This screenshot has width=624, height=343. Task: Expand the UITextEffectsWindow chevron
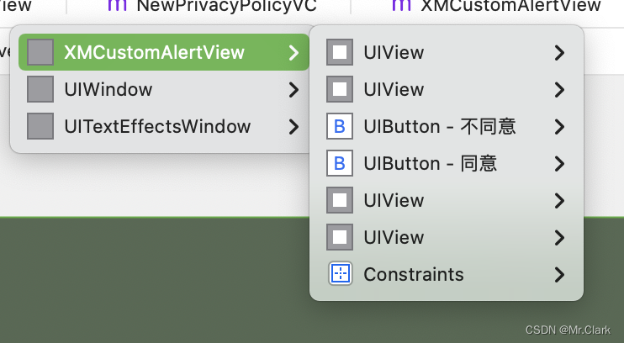[x=293, y=127]
